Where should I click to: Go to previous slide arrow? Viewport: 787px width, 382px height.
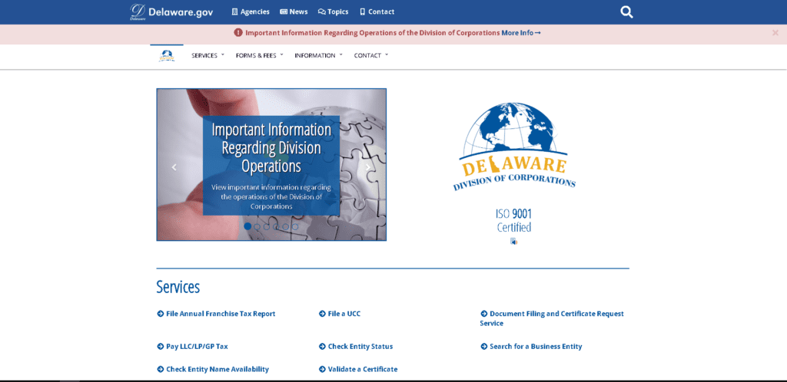174,167
